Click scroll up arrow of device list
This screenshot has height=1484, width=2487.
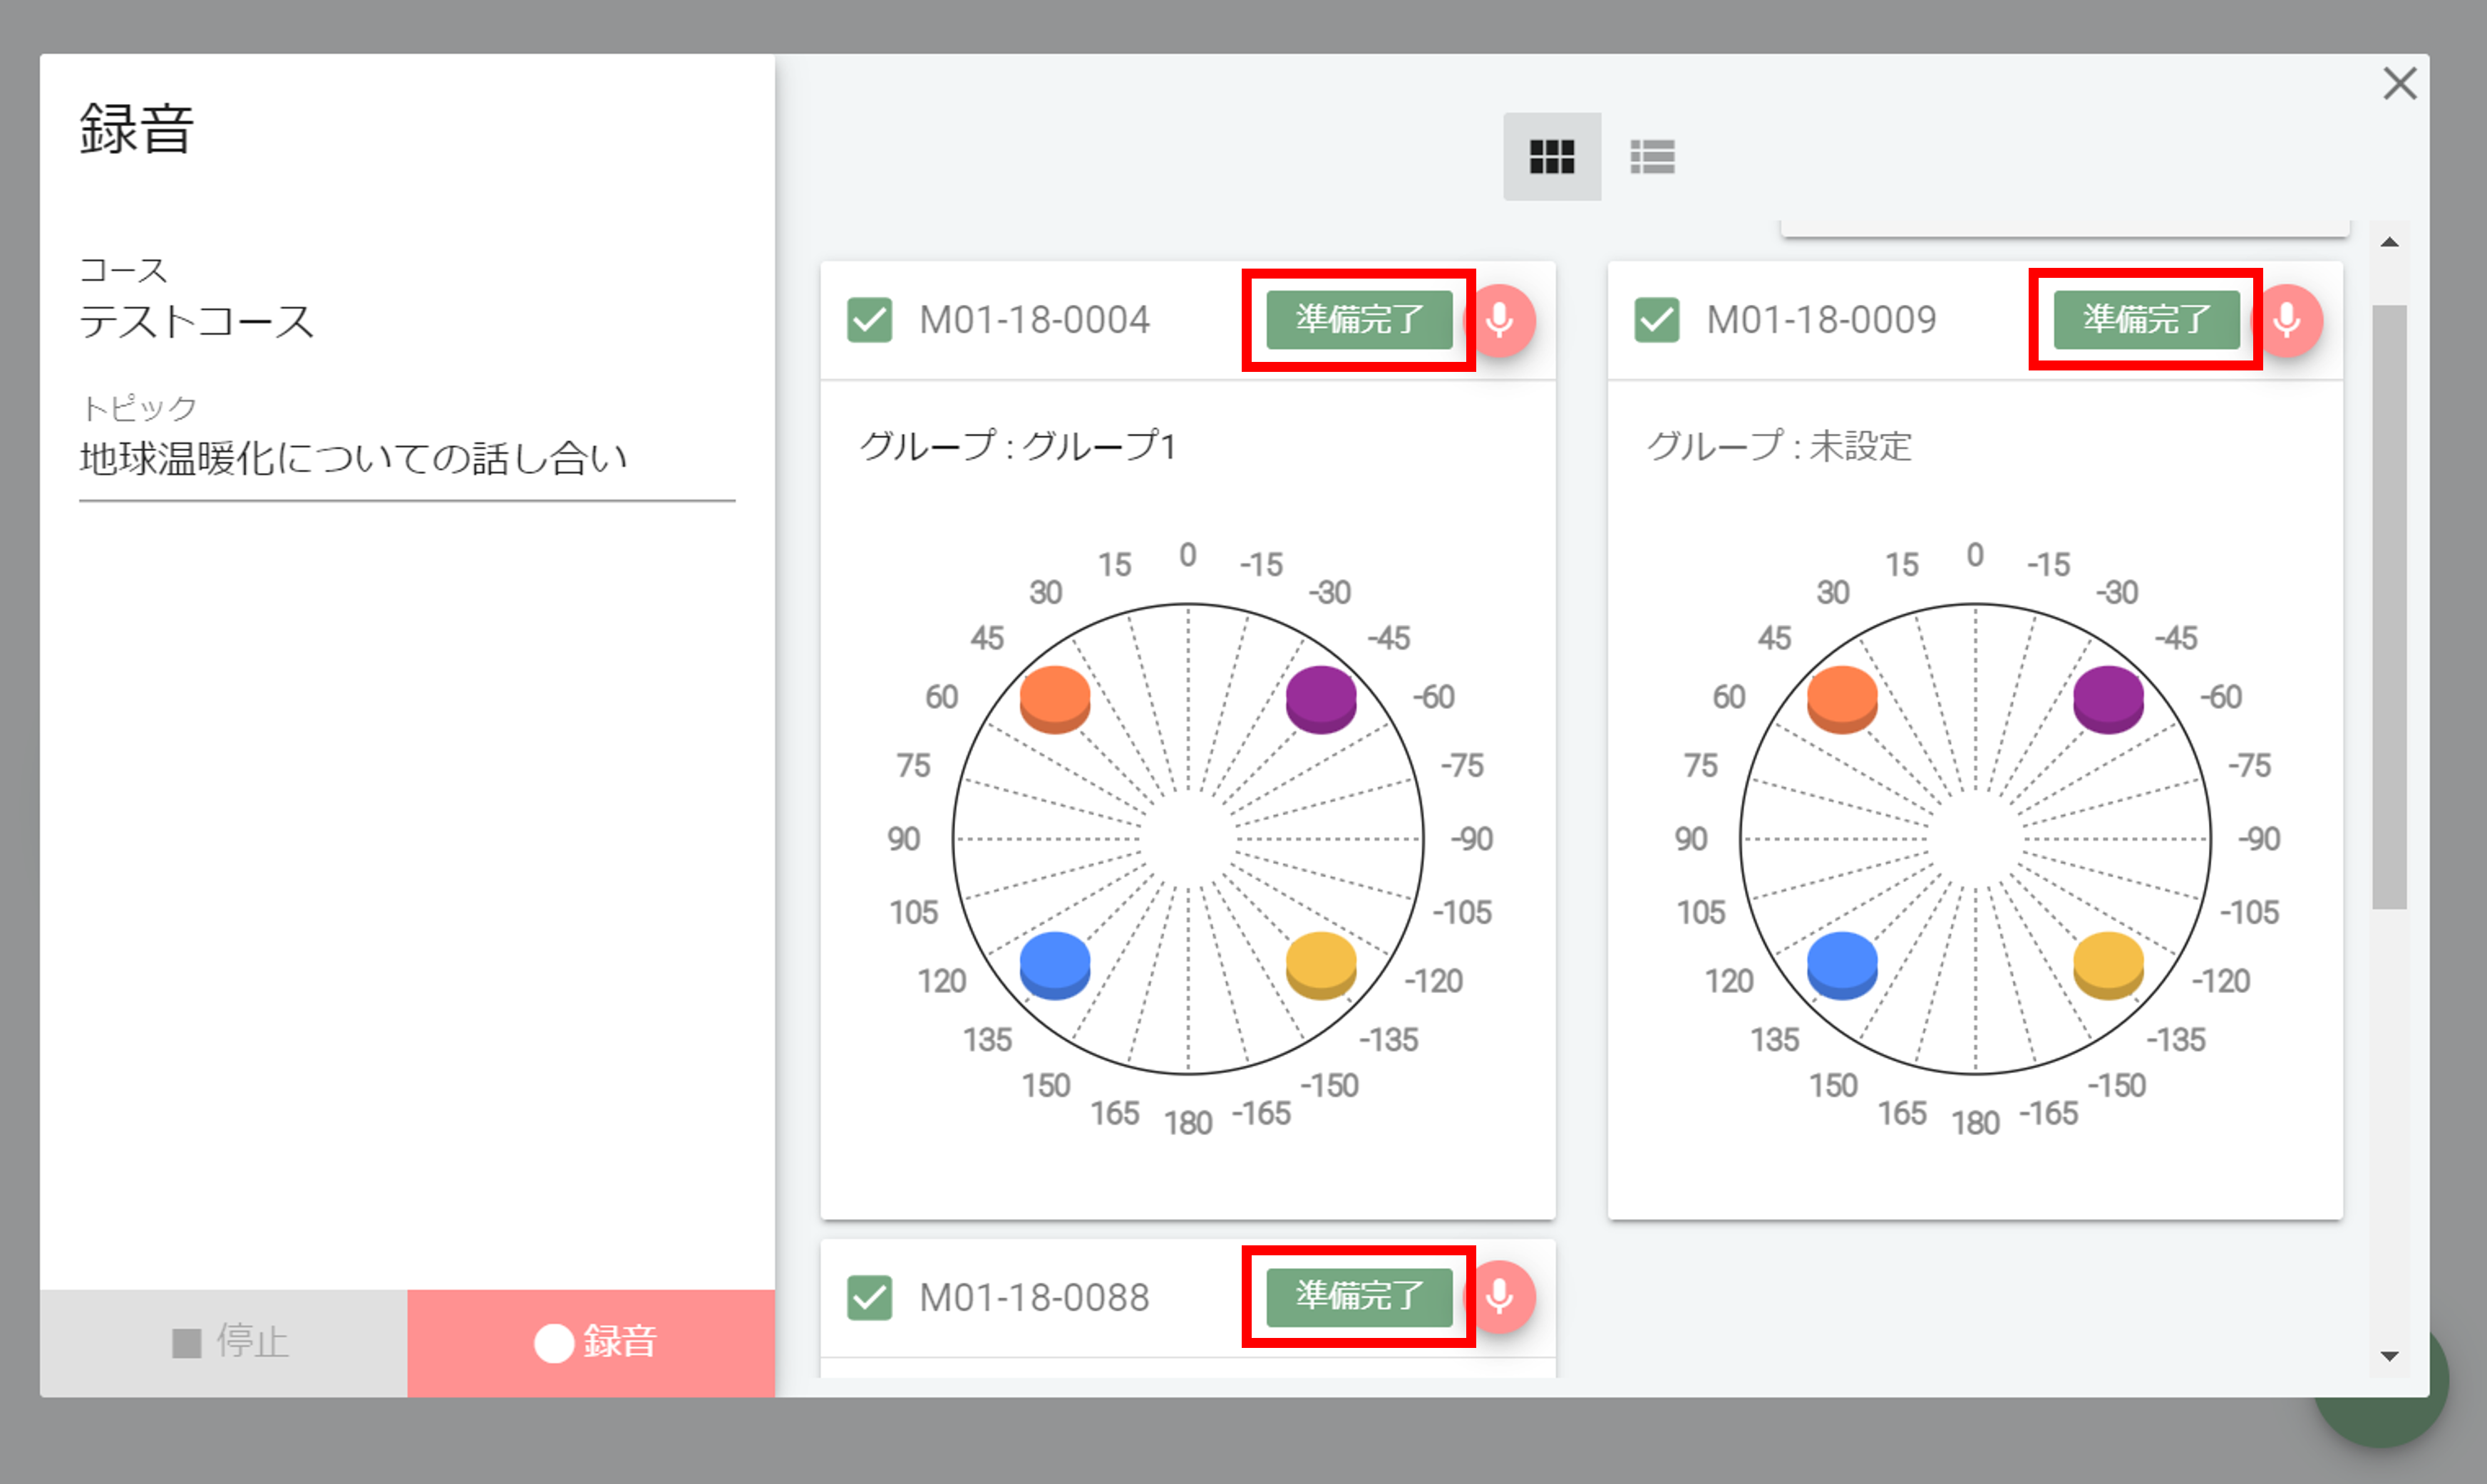[x=2389, y=242]
